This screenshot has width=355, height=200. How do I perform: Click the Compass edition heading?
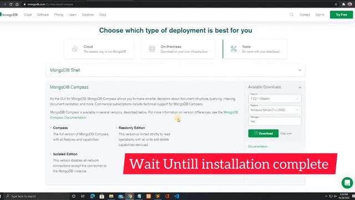60,128
